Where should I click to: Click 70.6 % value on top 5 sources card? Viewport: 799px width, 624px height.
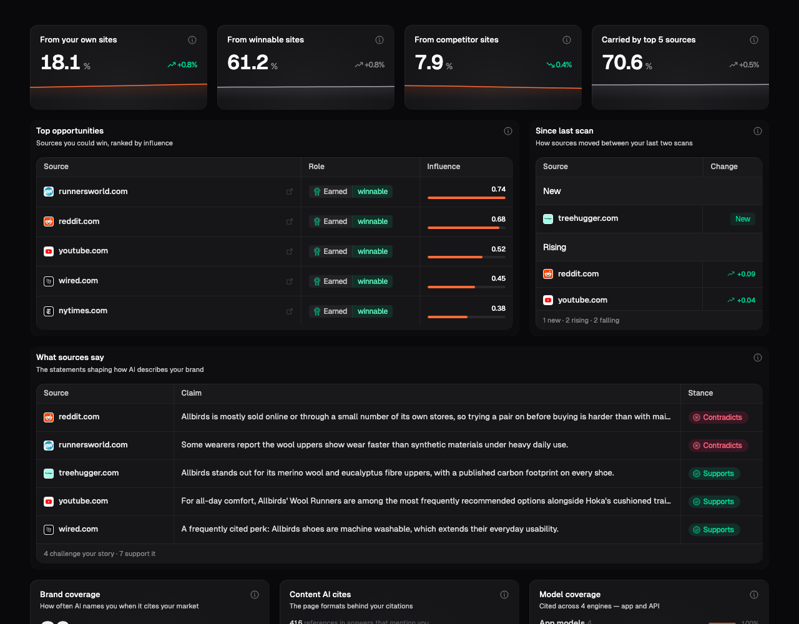627,62
